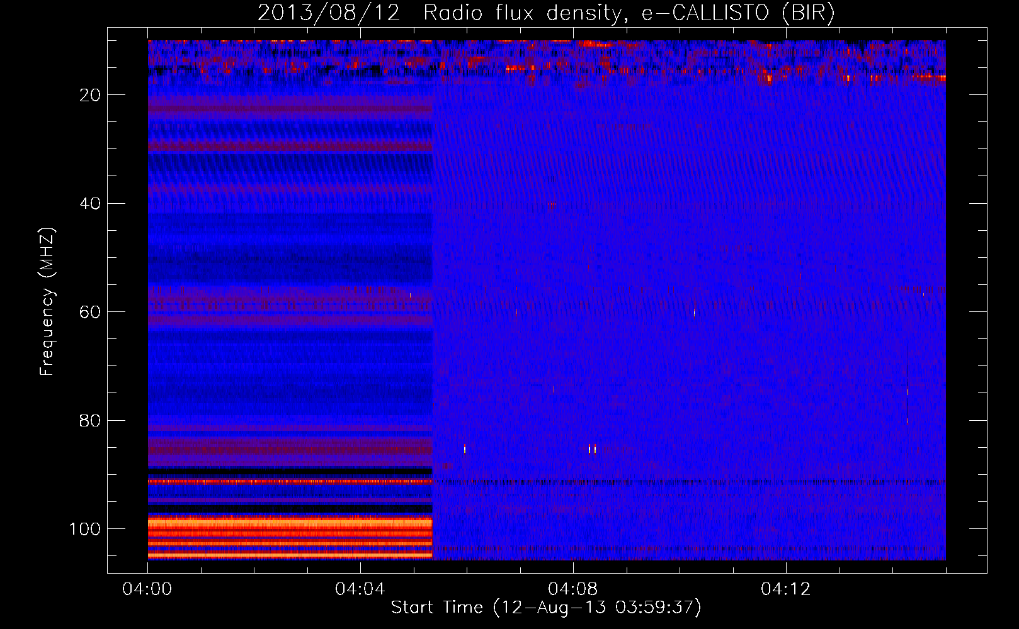Viewport: 1019px width, 629px height.
Task: Click the '60' frequency tick label
Action: [91, 313]
